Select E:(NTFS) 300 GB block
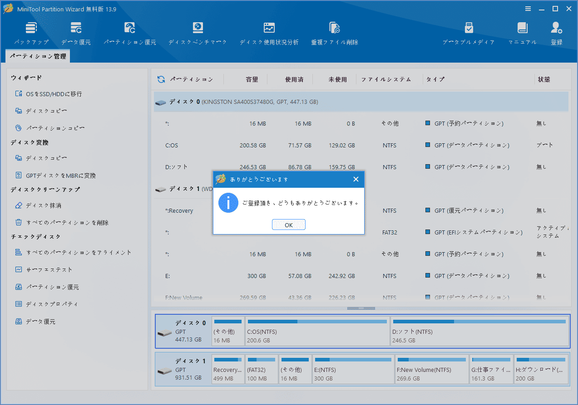This screenshot has height=405, width=578. pos(353,369)
